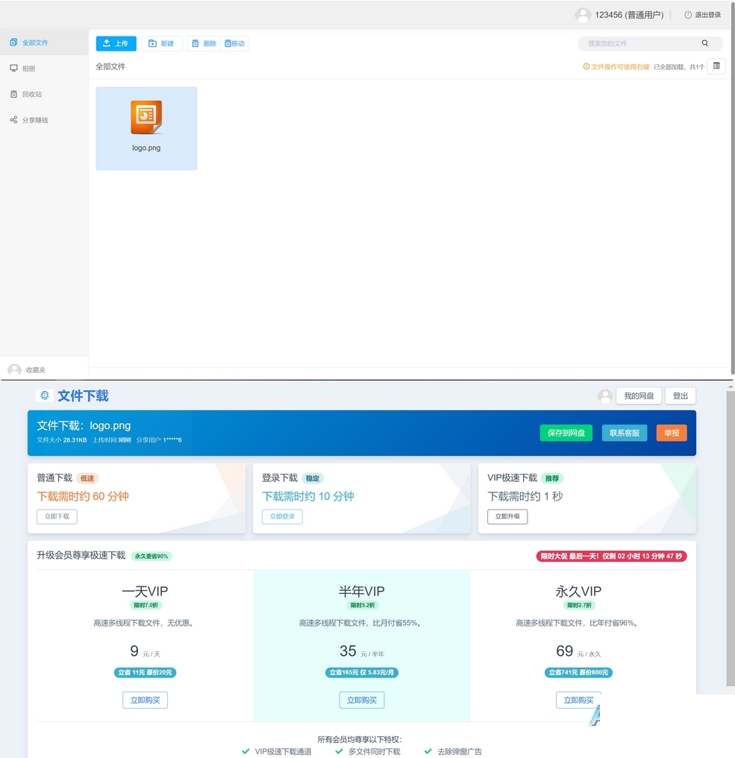Click the 上传 upload button

[116, 43]
